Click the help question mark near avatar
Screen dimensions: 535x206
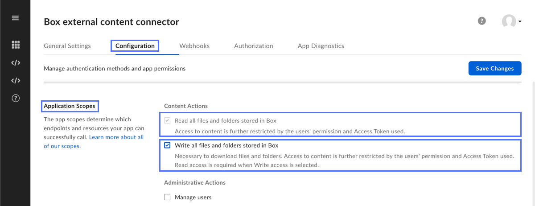coord(481,21)
